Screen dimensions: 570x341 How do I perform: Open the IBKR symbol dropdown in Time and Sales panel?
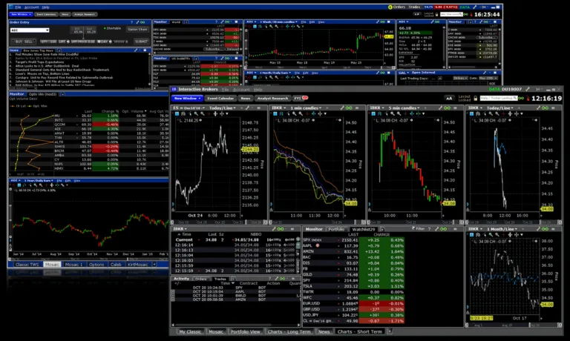point(180,229)
